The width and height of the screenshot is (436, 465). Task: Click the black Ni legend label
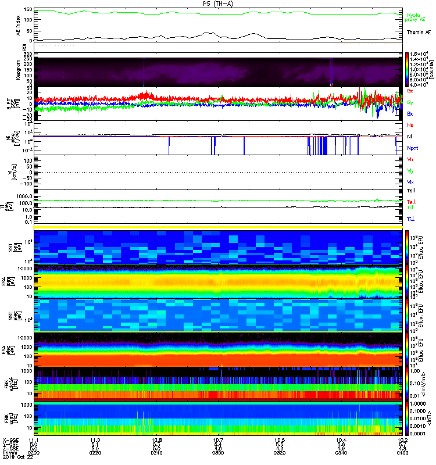coord(409,137)
